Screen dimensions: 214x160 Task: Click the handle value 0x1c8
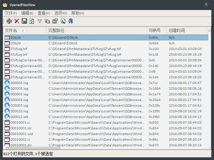tap(153, 54)
